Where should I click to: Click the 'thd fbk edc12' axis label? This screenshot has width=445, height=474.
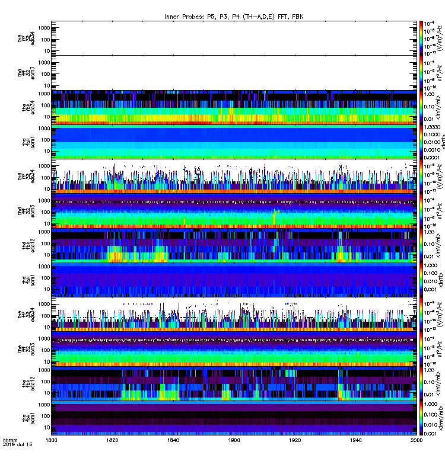coord(28,245)
